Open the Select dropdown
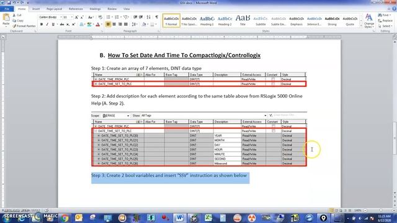This screenshot has width=397, height=223. click(385, 26)
